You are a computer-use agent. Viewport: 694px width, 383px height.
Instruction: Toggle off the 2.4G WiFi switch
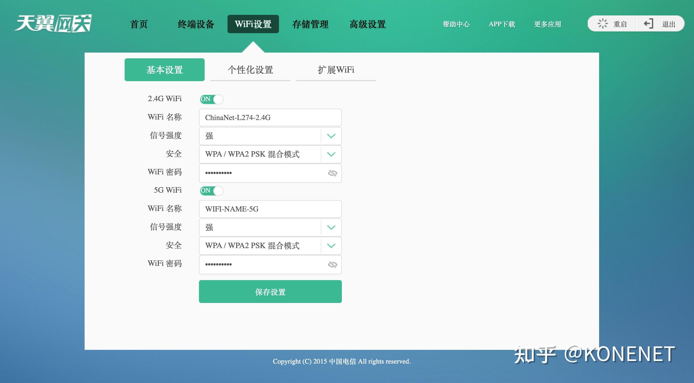coord(212,99)
